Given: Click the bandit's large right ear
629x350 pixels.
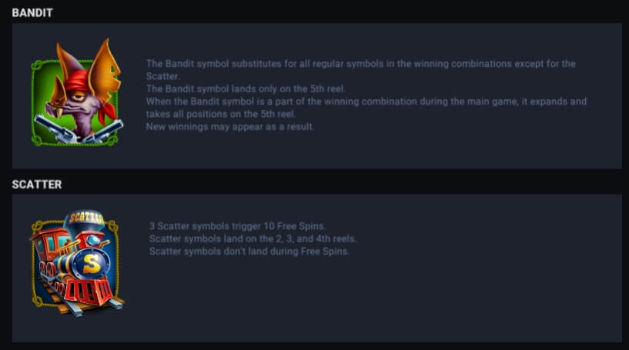Looking at the screenshot, I should pyautogui.click(x=105, y=70).
